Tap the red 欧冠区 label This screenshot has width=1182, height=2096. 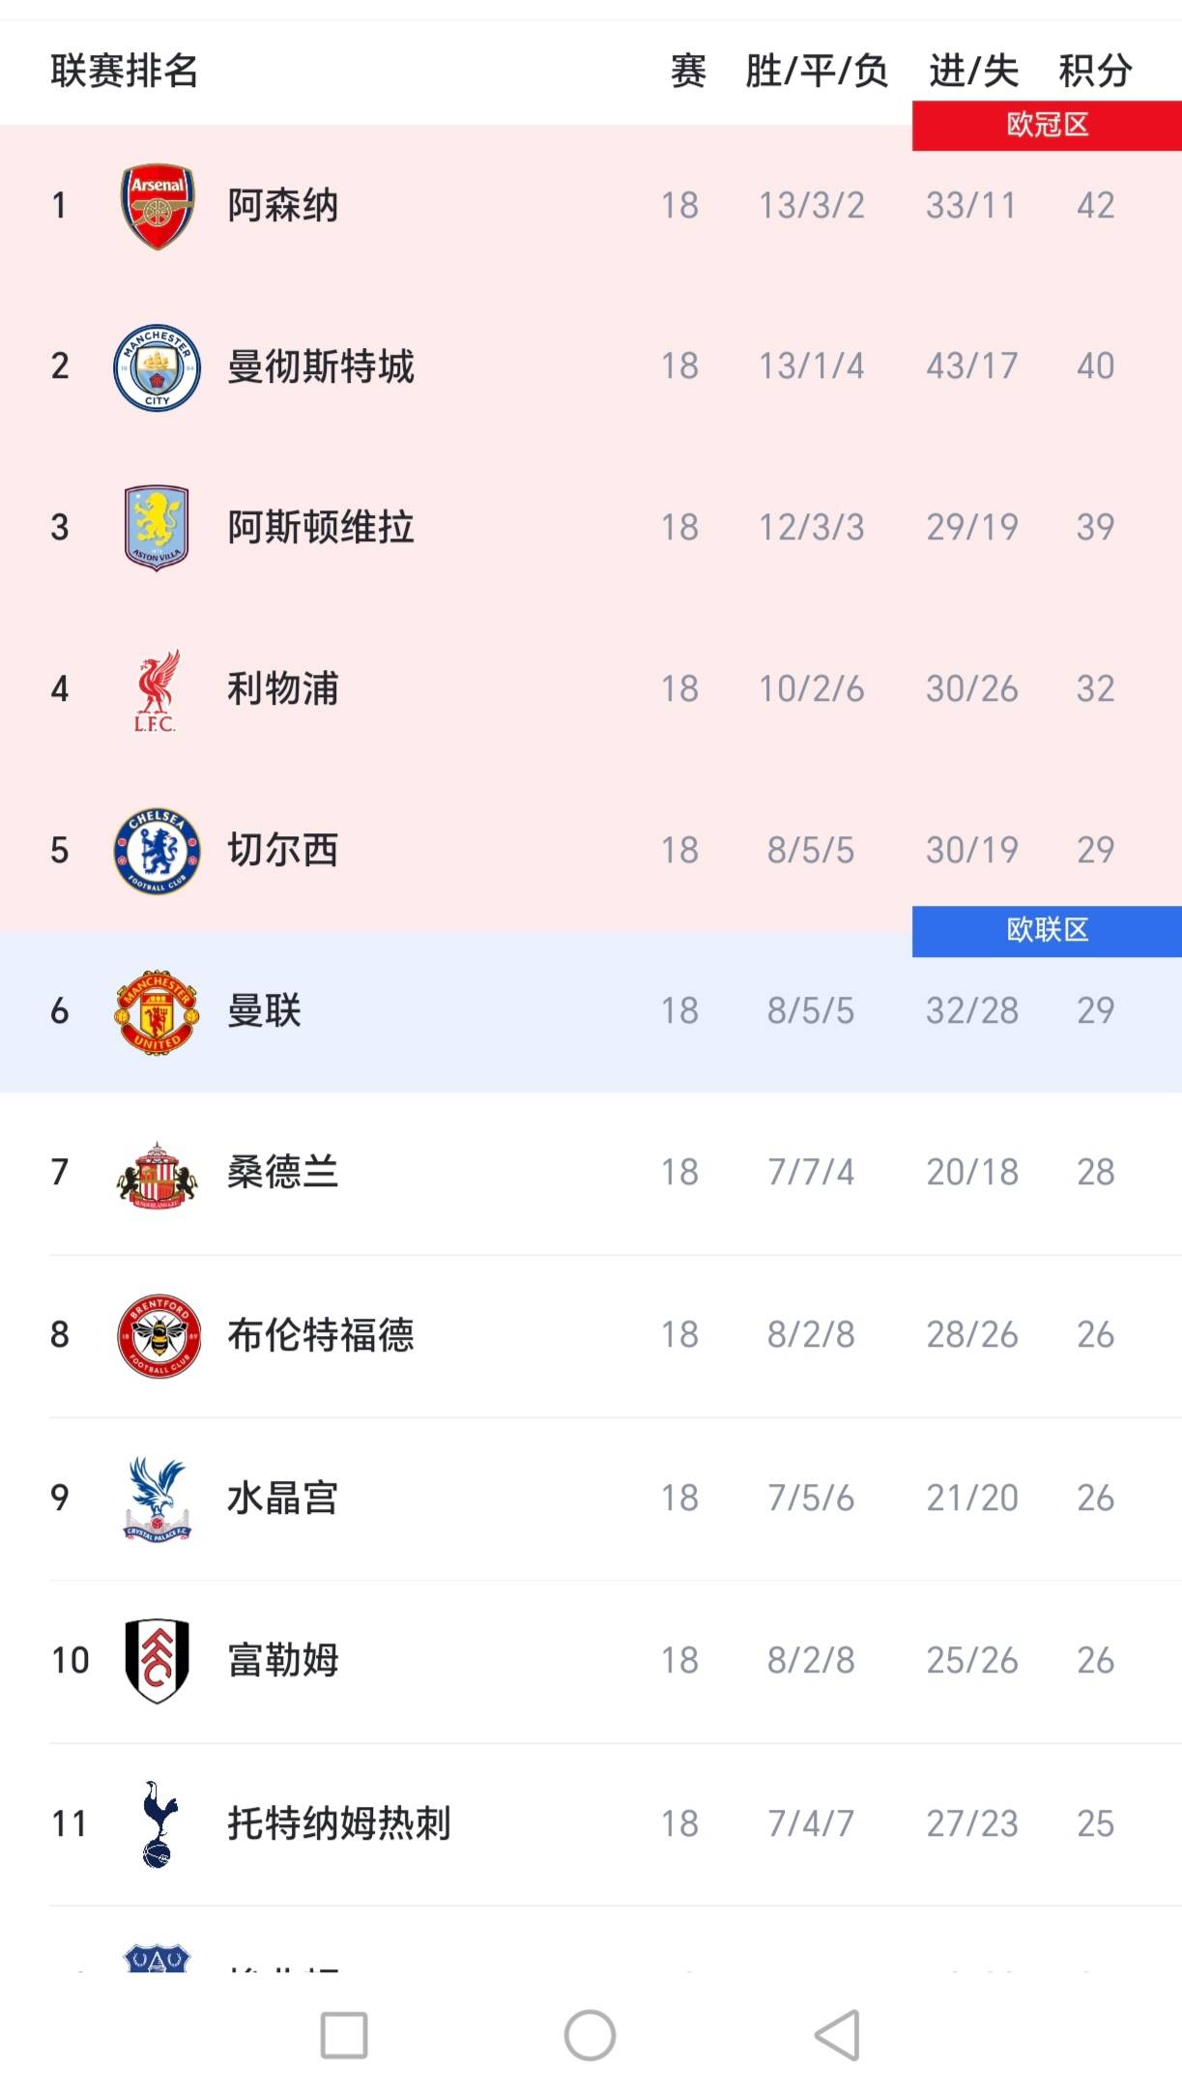[x=1047, y=125]
